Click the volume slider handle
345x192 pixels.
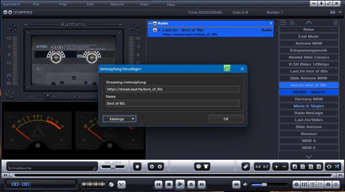pyautogui.click(x=264, y=185)
